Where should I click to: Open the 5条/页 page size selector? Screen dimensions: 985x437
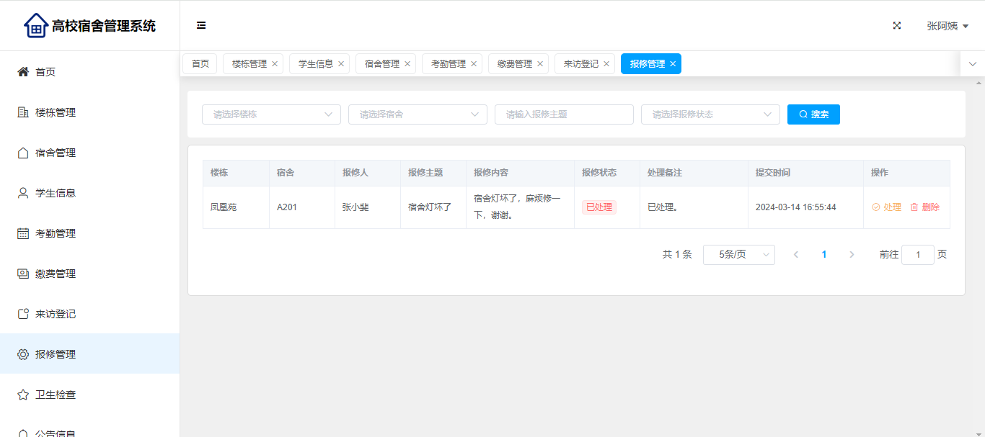point(738,255)
